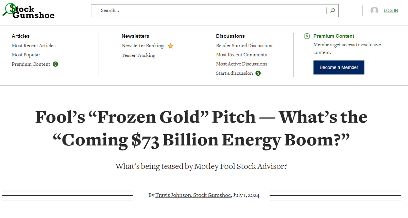Click the Stock Gumshoe logo

(x=29, y=11)
